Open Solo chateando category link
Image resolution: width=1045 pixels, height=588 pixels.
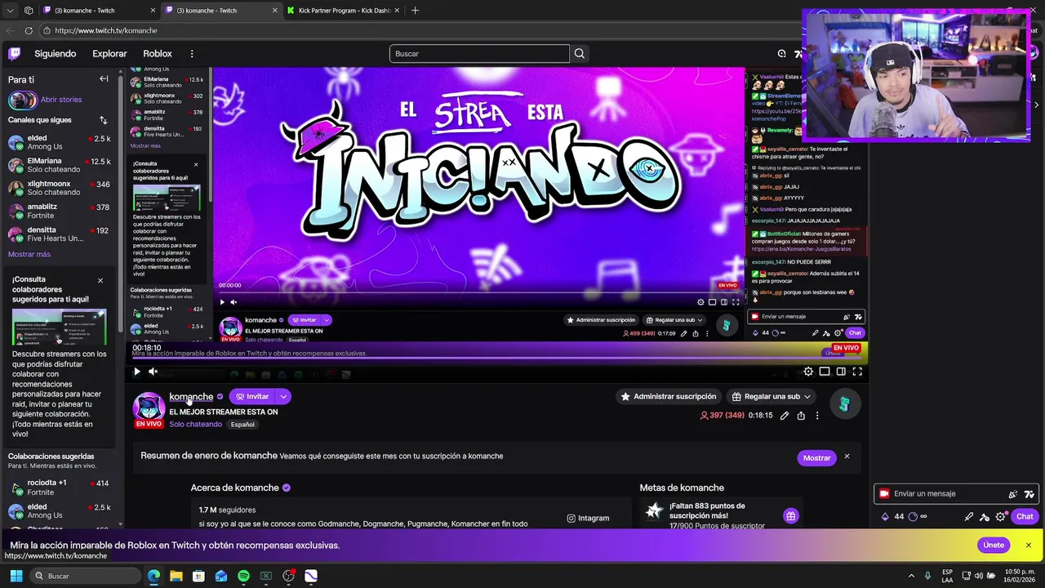pyautogui.click(x=195, y=425)
